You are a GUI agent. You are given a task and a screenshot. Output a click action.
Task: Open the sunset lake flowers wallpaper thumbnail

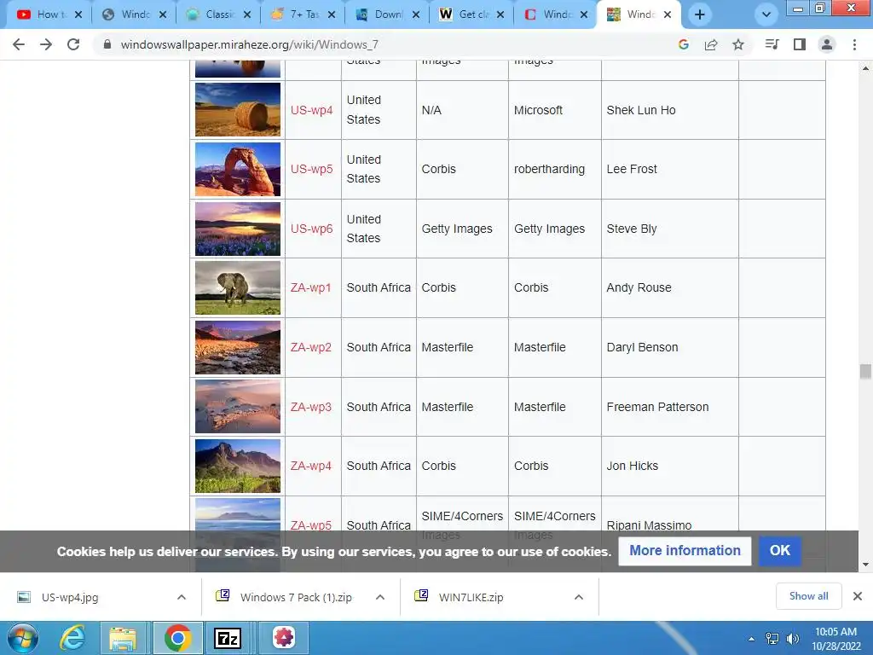[238, 229]
